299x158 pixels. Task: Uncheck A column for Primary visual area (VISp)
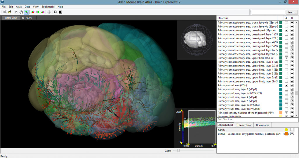pyautogui.click(x=286, y=85)
